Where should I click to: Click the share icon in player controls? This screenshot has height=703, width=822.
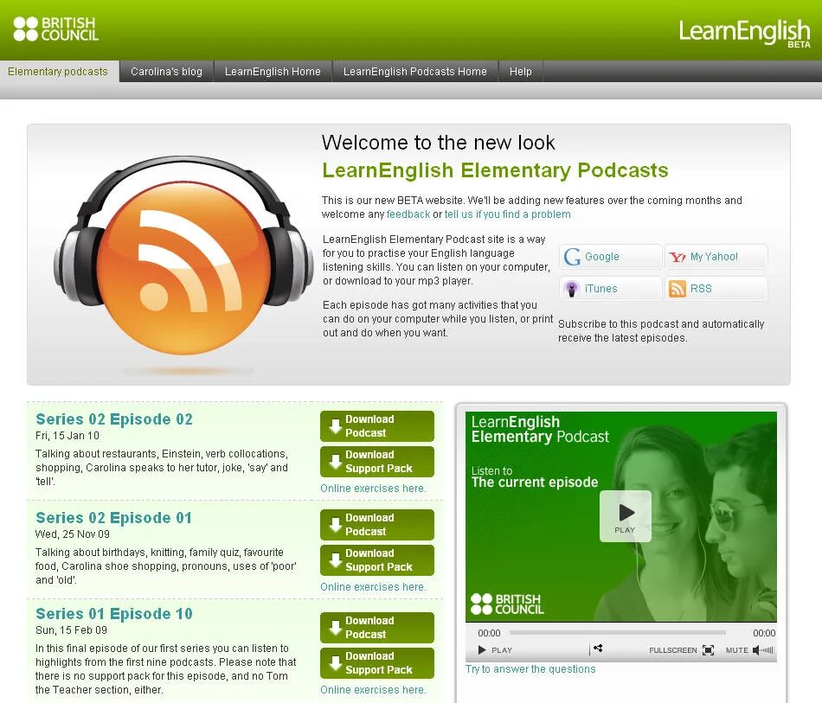tap(598, 649)
